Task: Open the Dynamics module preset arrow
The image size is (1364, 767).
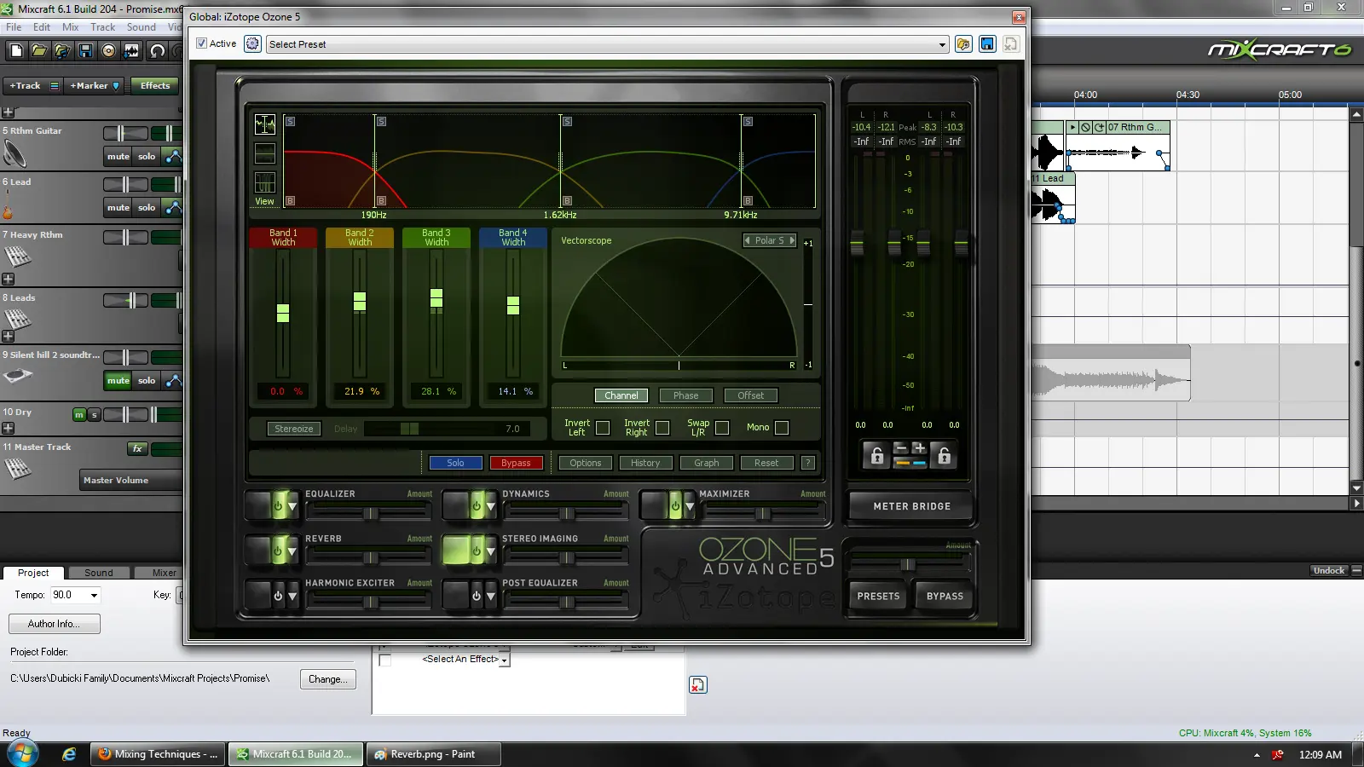Action: 491,506
